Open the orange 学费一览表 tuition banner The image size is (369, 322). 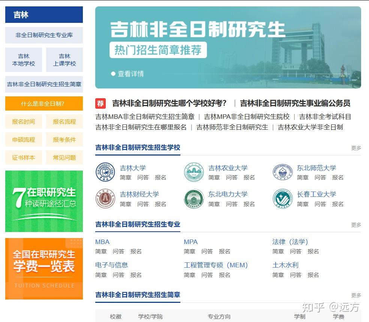44,269
